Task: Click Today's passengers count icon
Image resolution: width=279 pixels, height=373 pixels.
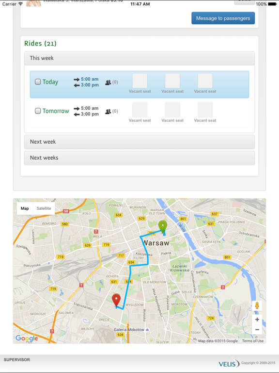Action: pos(108,82)
